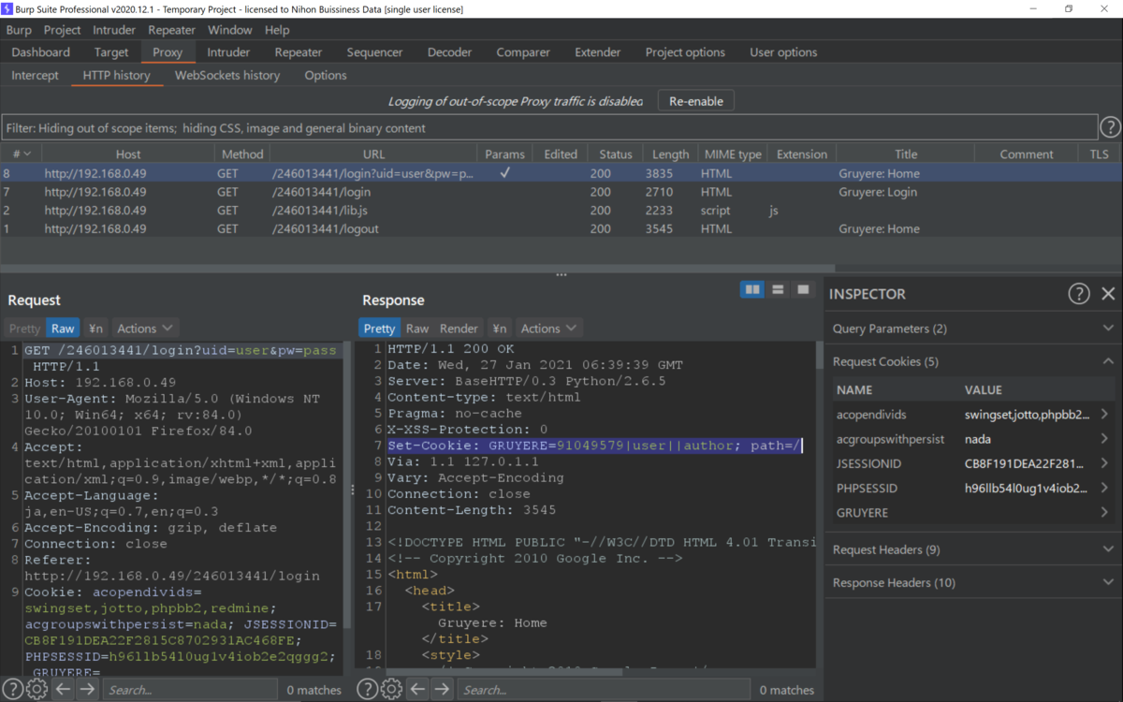The image size is (1123, 702).
Task: Click Re-enable out-of-scope logging button
Action: tap(696, 101)
